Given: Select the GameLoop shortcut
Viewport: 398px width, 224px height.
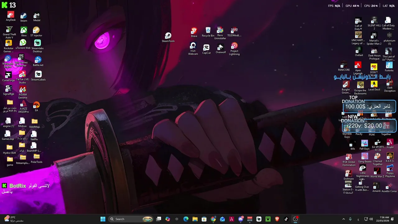Looking at the screenshot, I should coord(8,136).
